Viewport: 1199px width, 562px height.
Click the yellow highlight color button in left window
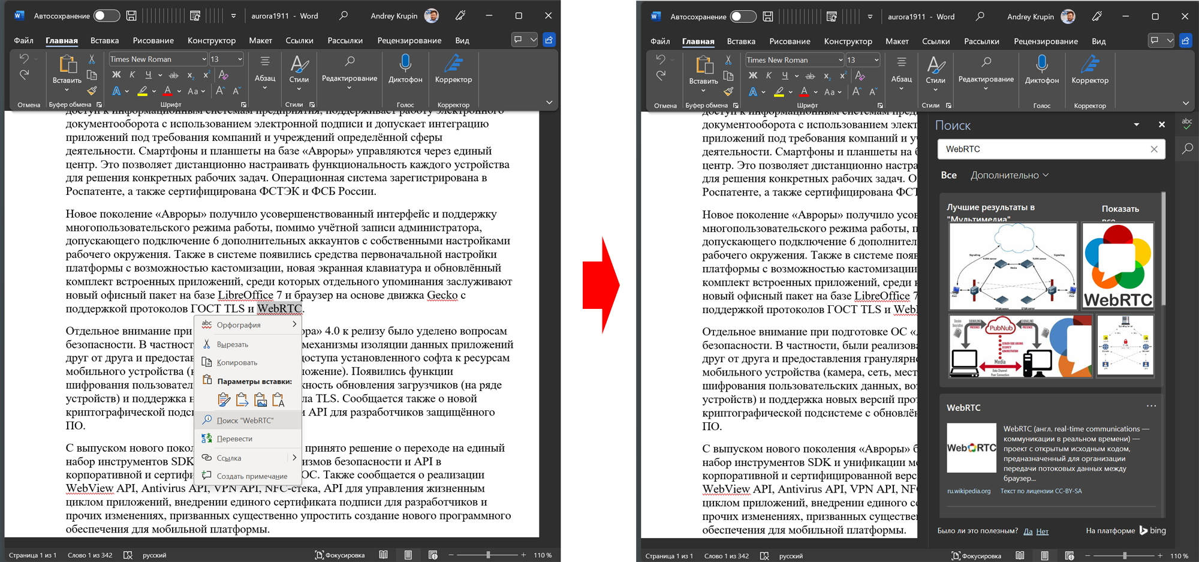[142, 91]
